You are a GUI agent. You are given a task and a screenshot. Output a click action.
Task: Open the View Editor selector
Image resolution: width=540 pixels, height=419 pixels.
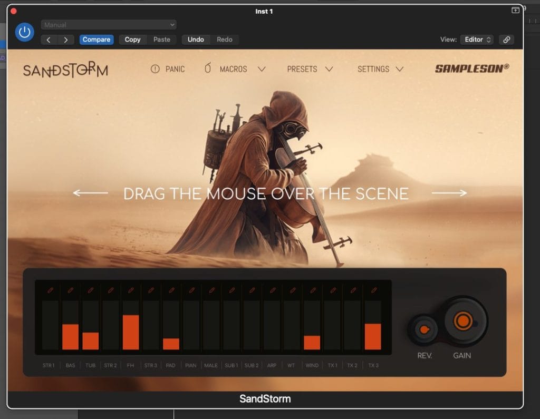477,40
